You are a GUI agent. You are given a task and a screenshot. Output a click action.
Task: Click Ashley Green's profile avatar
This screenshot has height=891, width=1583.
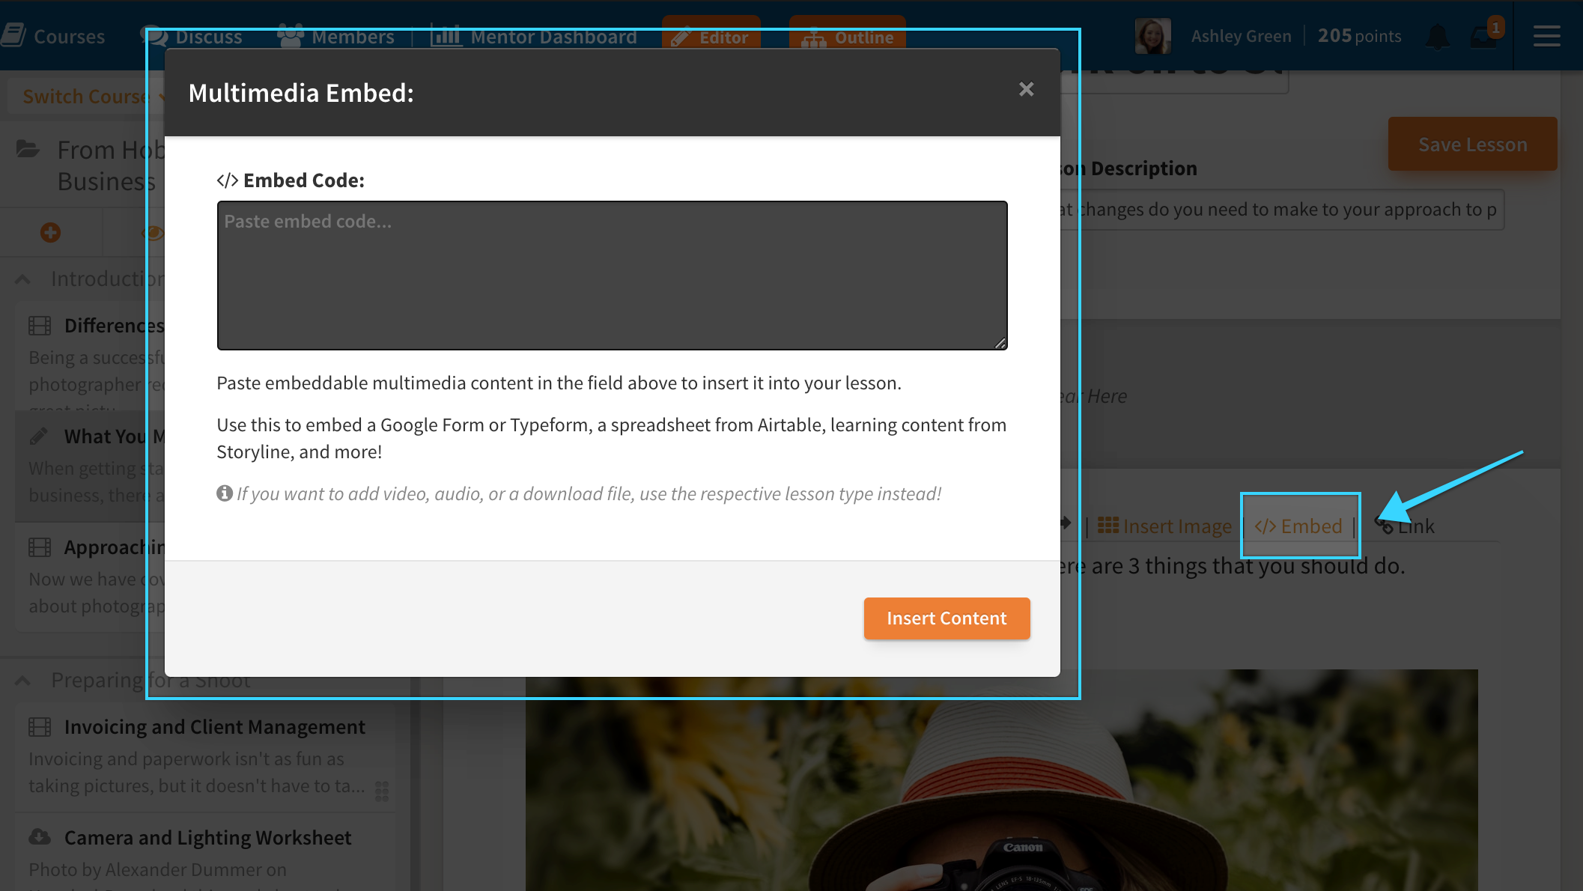tap(1152, 36)
